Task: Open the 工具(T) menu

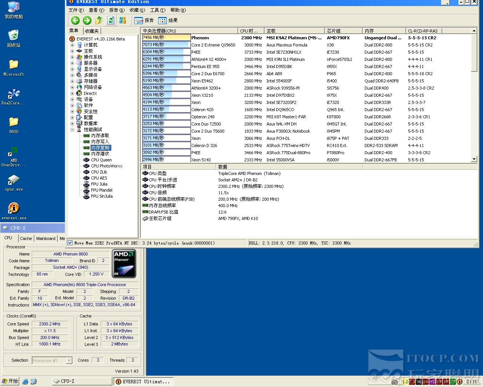Action: coord(157,10)
